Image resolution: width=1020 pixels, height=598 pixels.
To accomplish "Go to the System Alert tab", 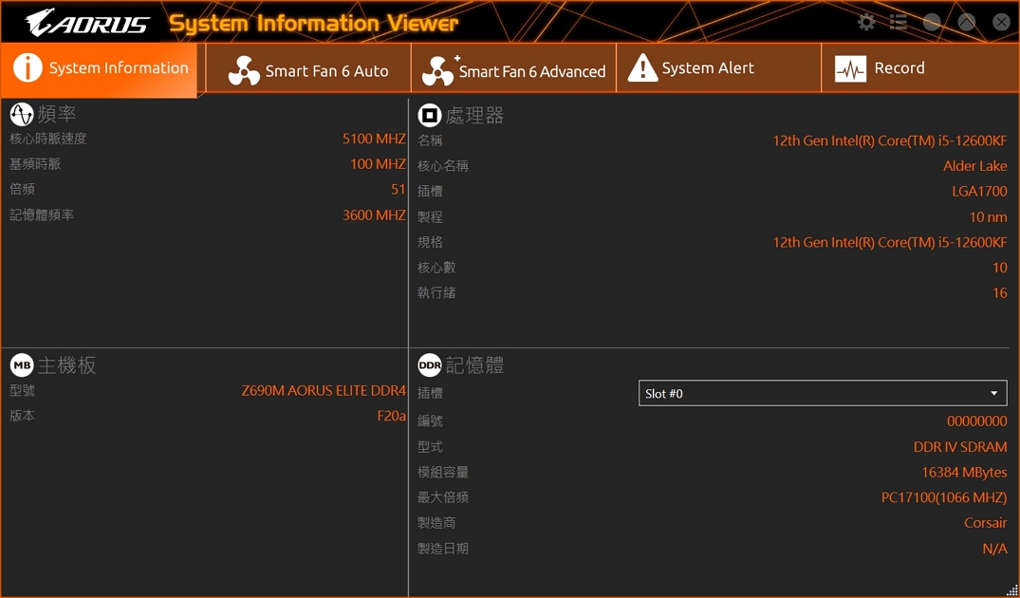I will (719, 68).
